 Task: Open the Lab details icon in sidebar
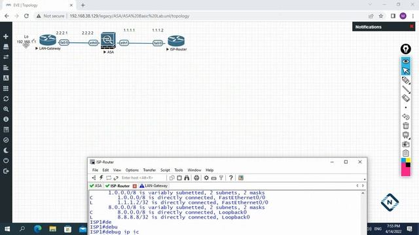pyautogui.click(x=6, y=130)
